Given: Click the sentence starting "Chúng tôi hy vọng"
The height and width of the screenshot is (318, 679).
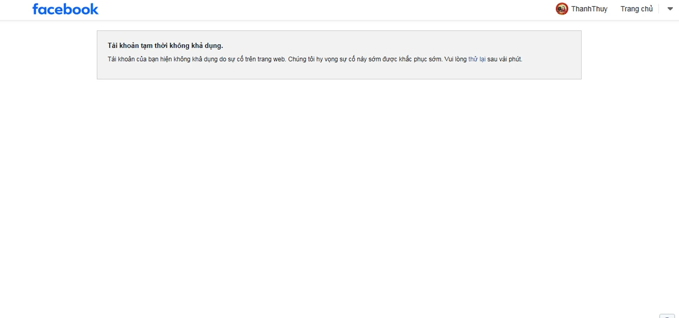Looking at the screenshot, I should click(365, 59).
